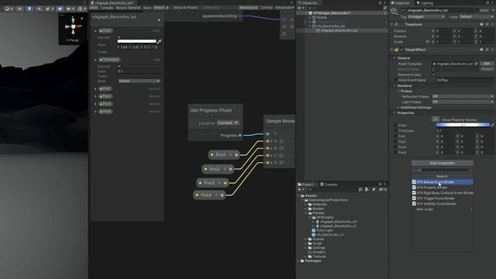Click Hierarchy panel add plus button
Screen dimensions: 496x279
(300, 8)
